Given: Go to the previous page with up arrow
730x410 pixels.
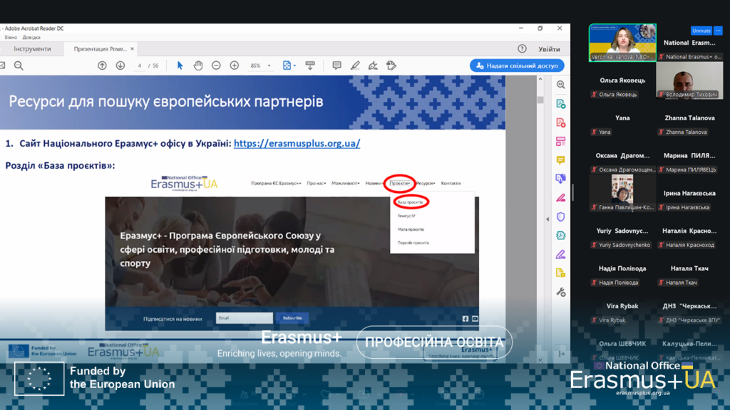Looking at the screenshot, I should click(102, 65).
